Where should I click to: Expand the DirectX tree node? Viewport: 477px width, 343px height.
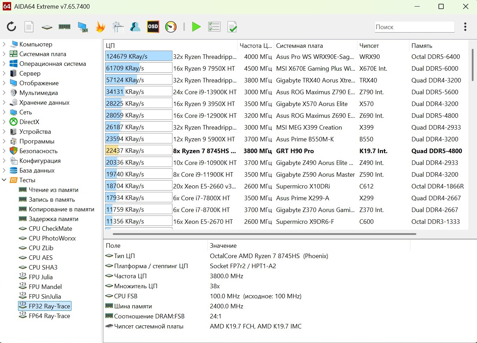point(4,122)
